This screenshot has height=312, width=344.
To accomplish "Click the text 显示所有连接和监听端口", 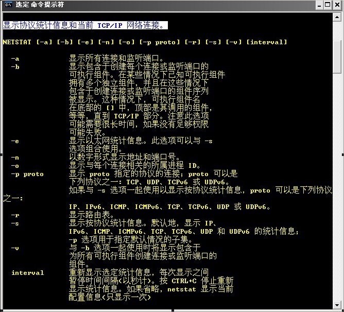I will pyautogui.click(x=116, y=58).
